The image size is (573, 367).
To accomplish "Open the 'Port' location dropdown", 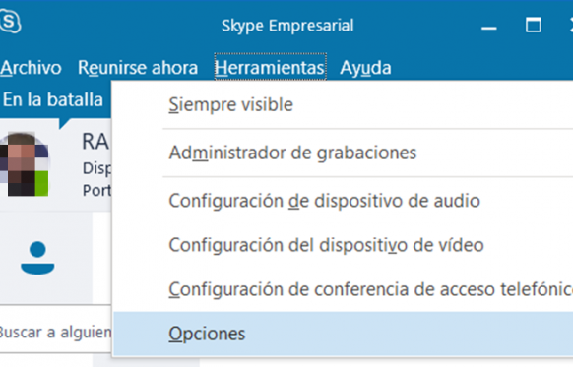I will click(96, 190).
